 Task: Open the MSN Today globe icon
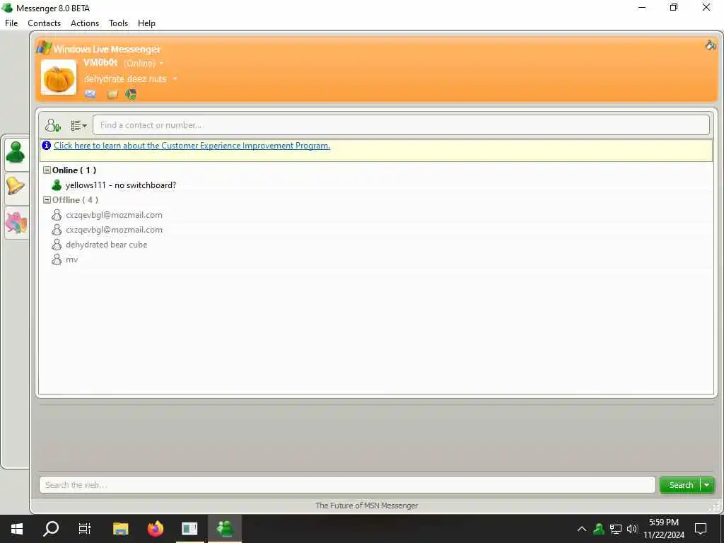point(131,95)
